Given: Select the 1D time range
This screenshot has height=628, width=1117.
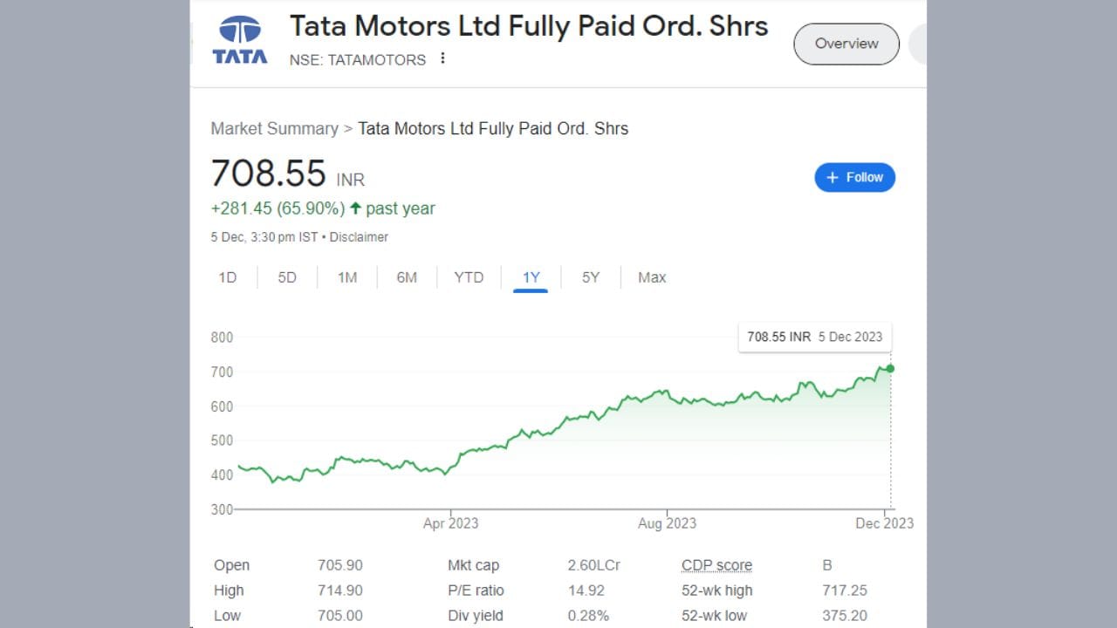Looking at the screenshot, I should (x=227, y=277).
